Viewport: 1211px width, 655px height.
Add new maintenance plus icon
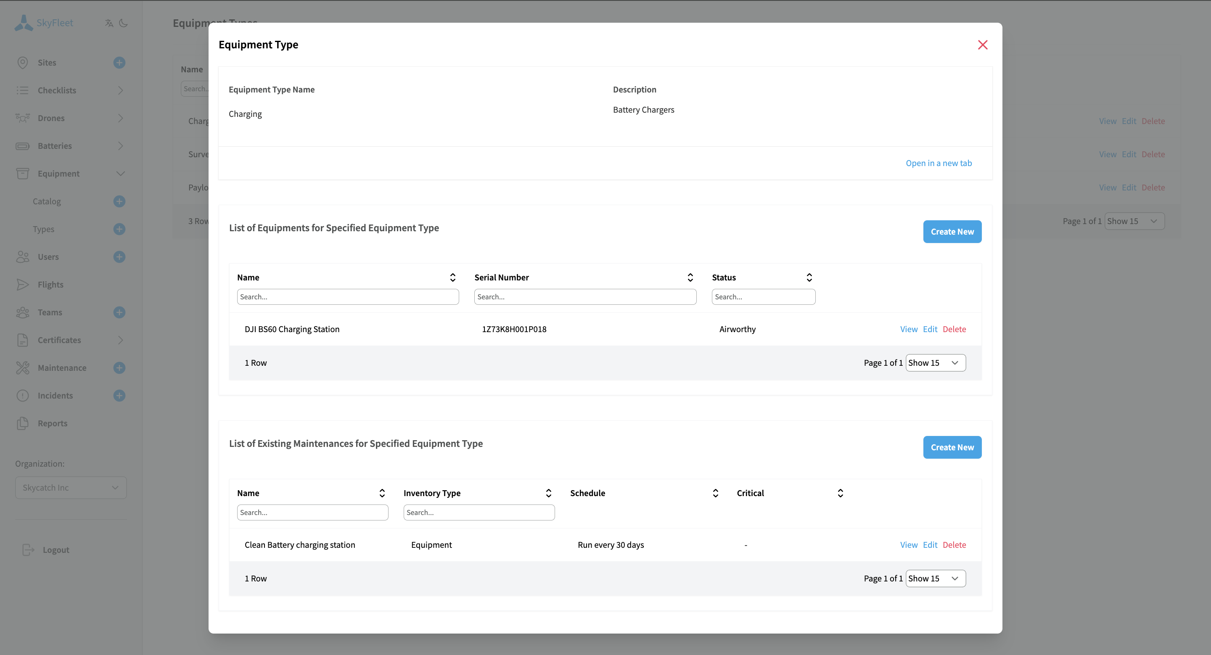[x=119, y=367]
